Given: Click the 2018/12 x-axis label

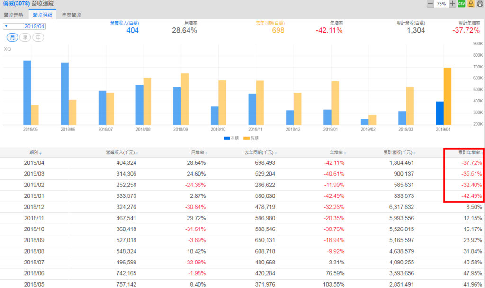Looking at the screenshot, I should 293,129.
